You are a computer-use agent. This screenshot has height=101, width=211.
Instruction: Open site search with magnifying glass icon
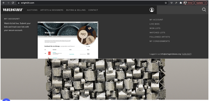(204, 10)
